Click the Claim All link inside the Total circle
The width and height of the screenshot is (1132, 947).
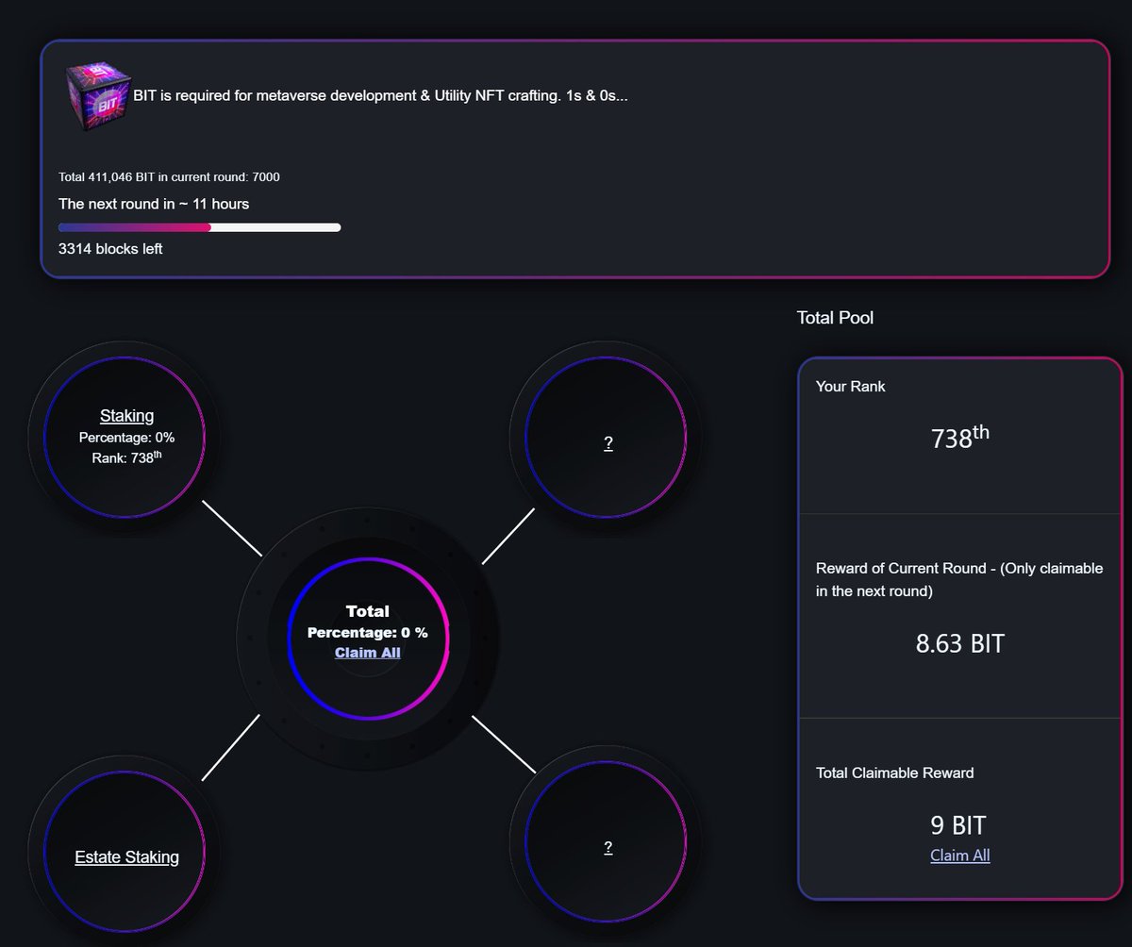click(x=367, y=652)
